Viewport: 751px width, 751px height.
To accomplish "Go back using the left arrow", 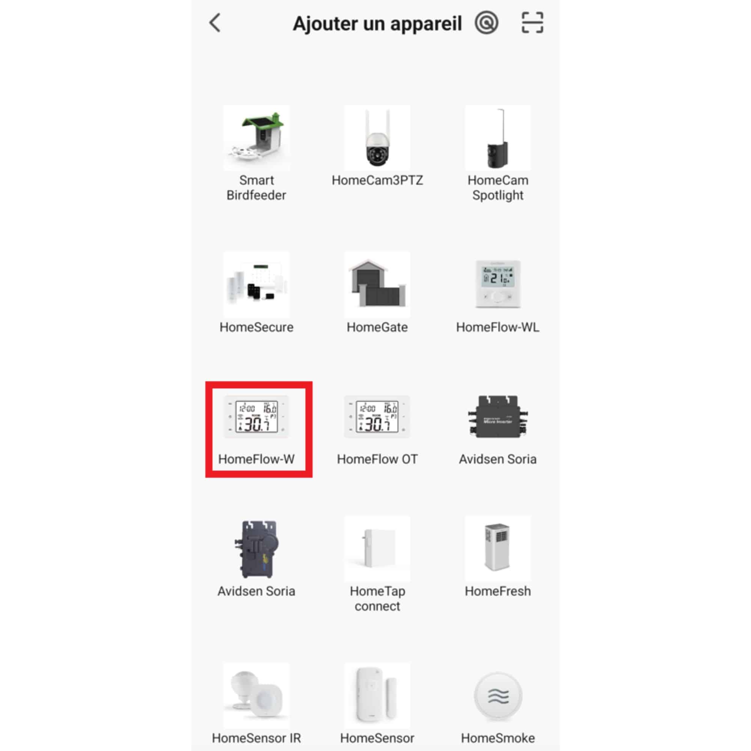I will coord(215,23).
